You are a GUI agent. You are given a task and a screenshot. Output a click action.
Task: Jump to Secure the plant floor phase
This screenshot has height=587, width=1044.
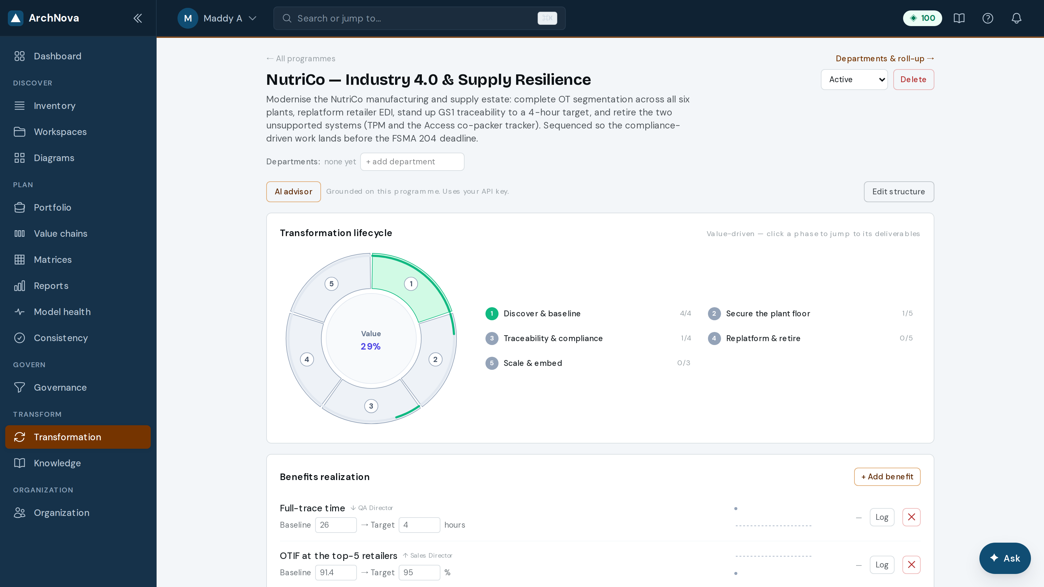point(810,313)
